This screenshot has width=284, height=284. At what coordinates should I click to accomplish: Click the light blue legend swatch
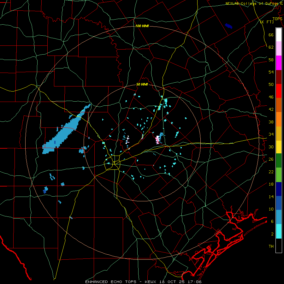click(x=279, y=217)
